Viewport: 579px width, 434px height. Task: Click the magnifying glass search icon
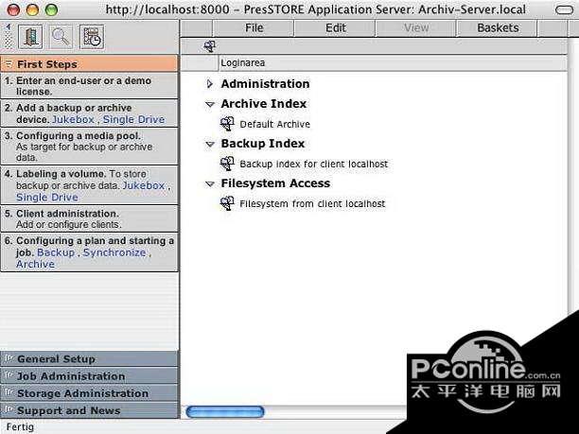coord(61,37)
